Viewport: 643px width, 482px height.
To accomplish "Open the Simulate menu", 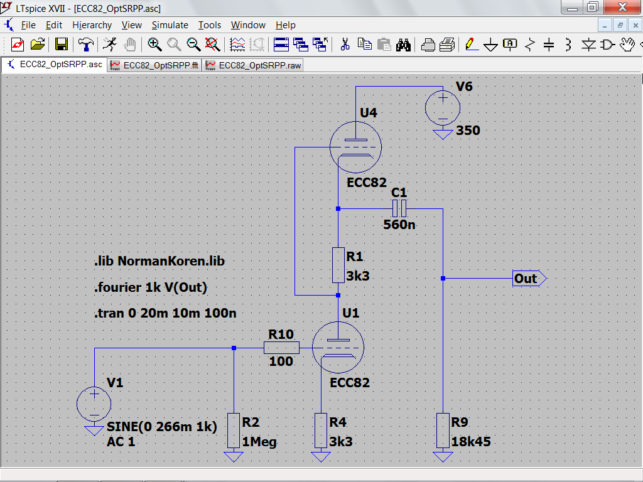I will point(170,25).
